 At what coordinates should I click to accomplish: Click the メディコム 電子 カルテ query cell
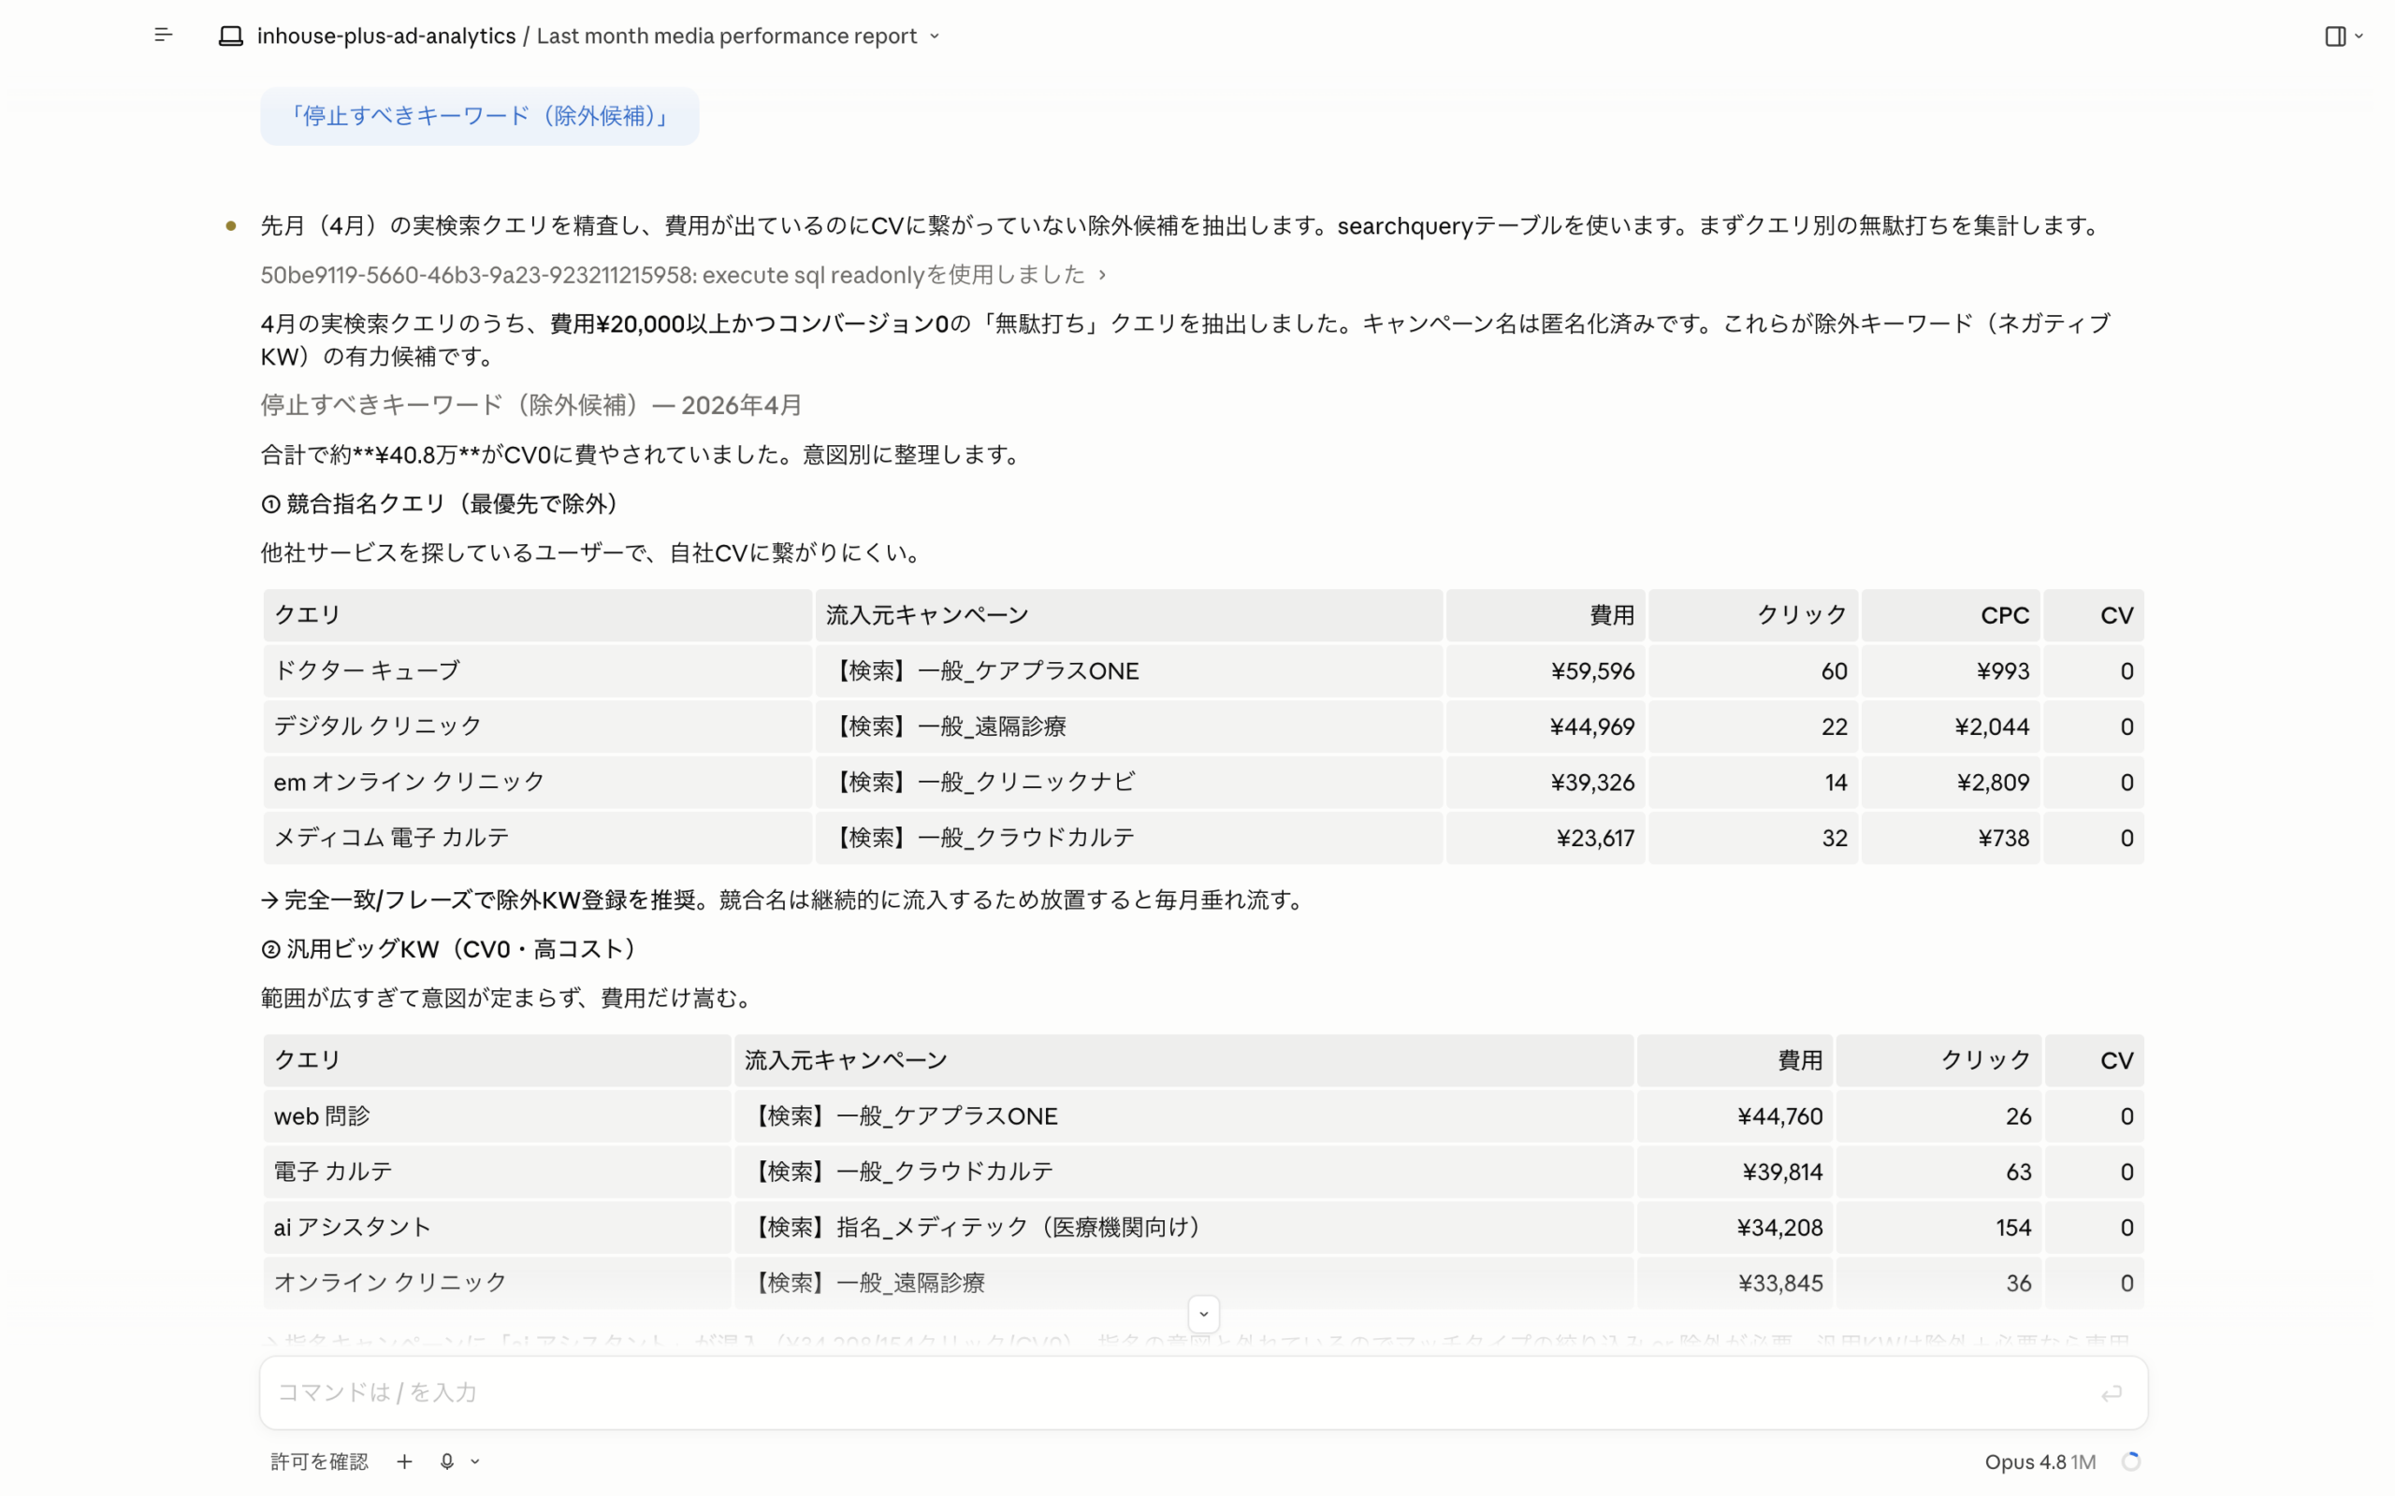pyautogui.click(x=537, y=837)
